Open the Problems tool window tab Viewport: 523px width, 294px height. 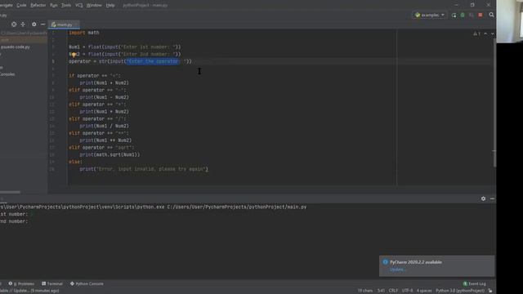21,283
